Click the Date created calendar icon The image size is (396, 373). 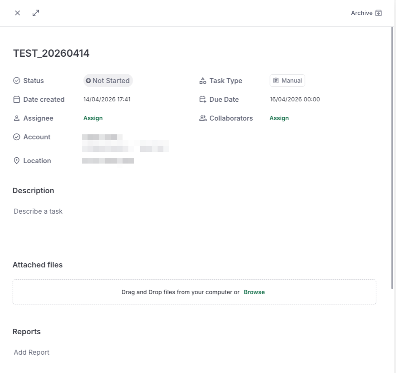[16, 99]
